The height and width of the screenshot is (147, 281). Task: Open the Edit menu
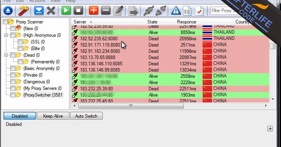tap(20, 1)
